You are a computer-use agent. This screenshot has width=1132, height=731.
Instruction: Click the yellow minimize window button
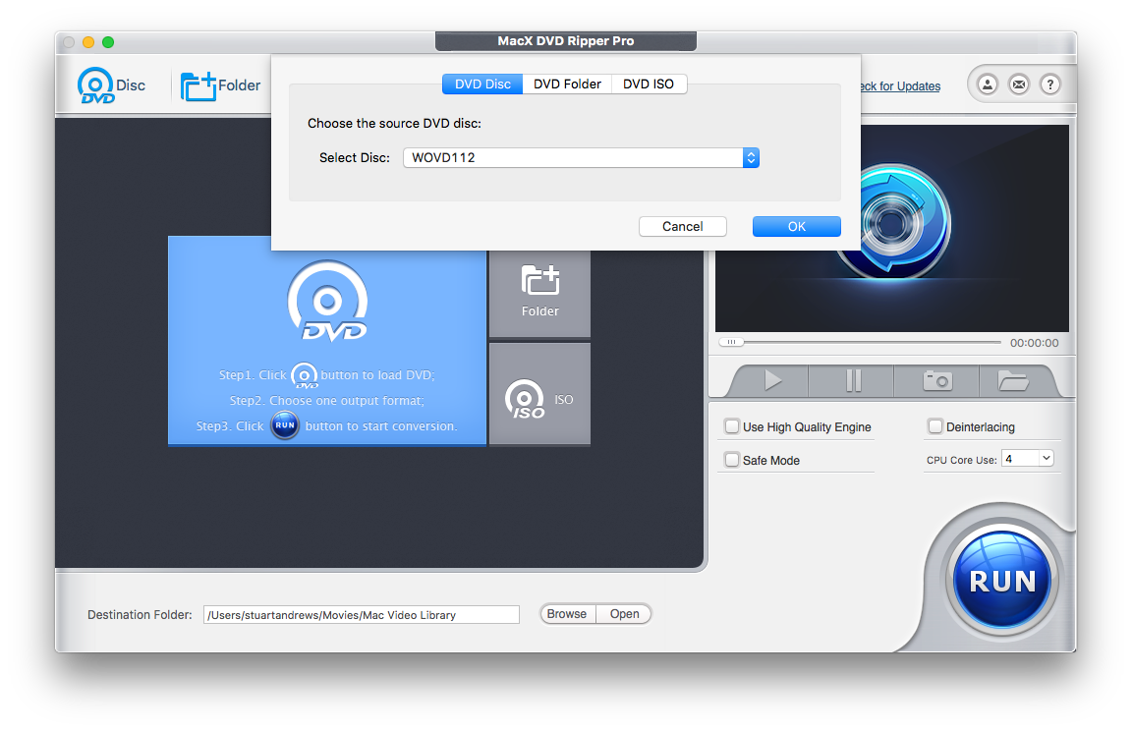pyautogui.click(x=88, y=42)
